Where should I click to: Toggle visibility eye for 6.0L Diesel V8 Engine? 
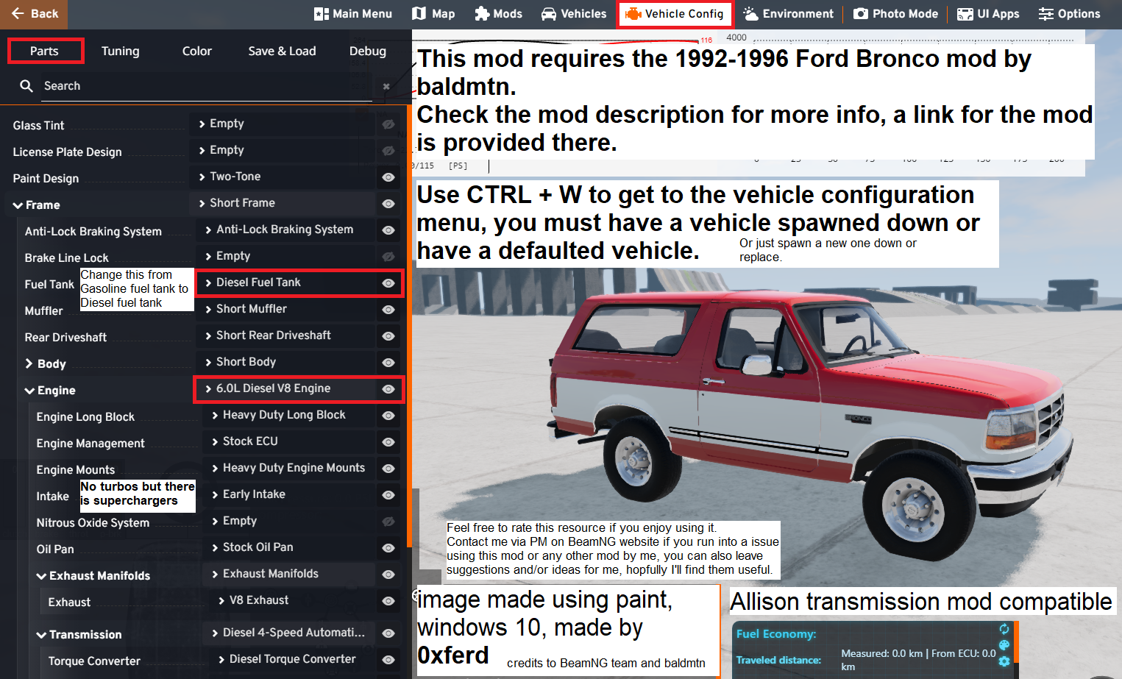click(388, 389)
